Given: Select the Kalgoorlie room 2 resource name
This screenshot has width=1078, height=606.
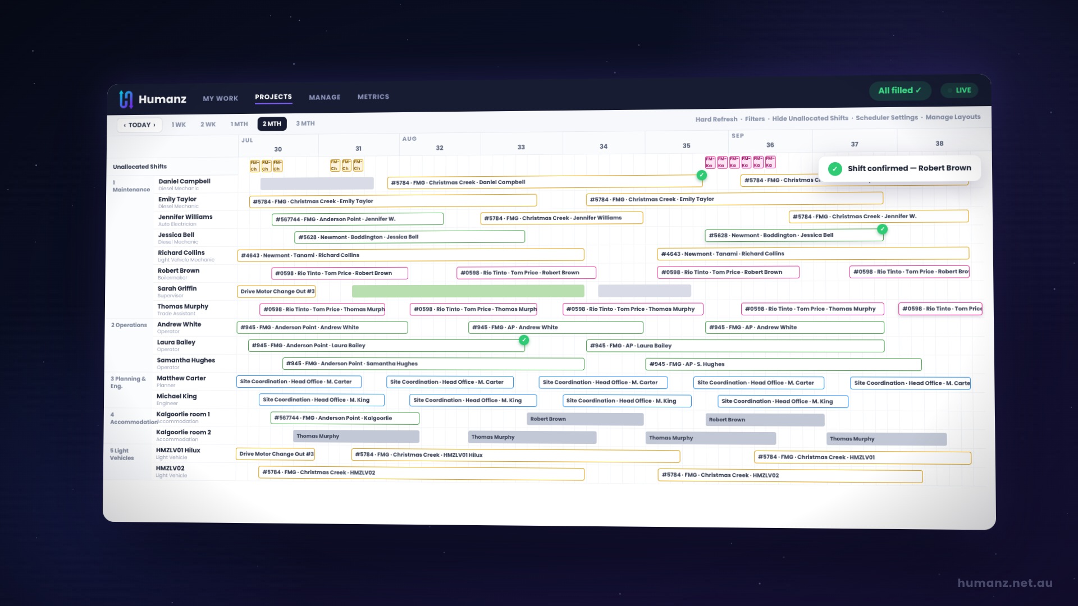Looking at the screenshot, I should point(184,432).
